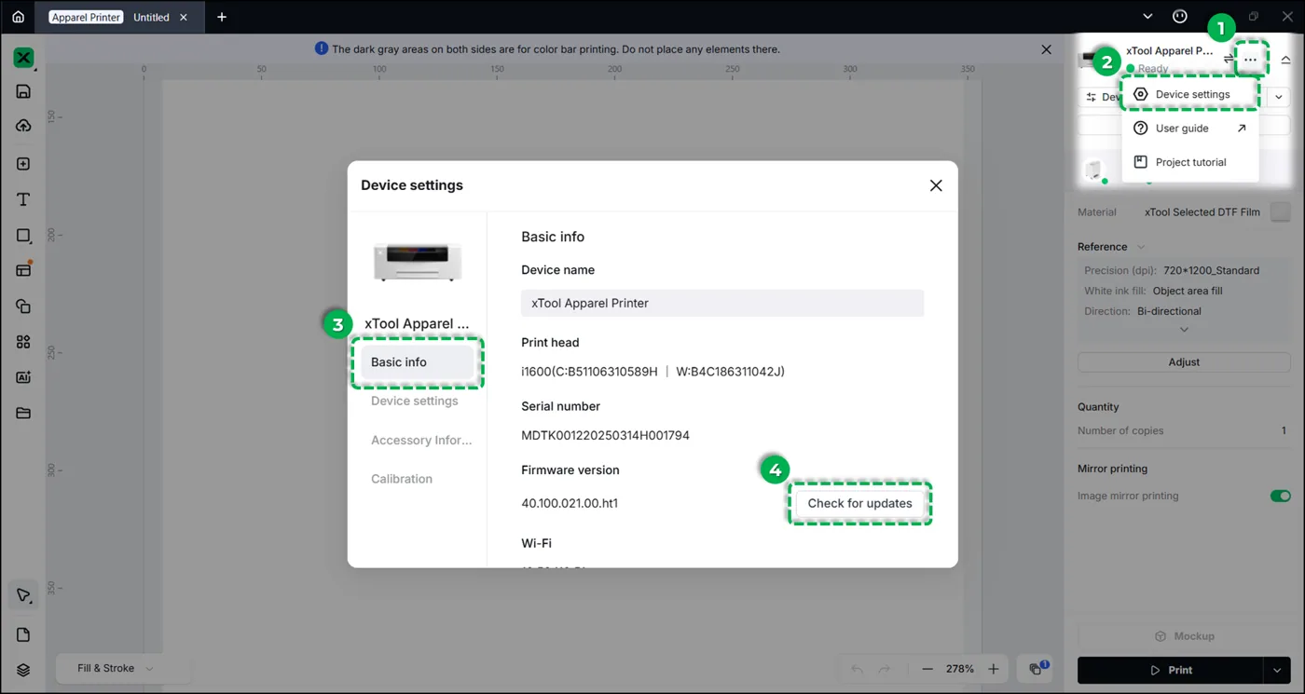Open the layout template tool with orange dot
1305x694 pixels.
pos(23,270)
